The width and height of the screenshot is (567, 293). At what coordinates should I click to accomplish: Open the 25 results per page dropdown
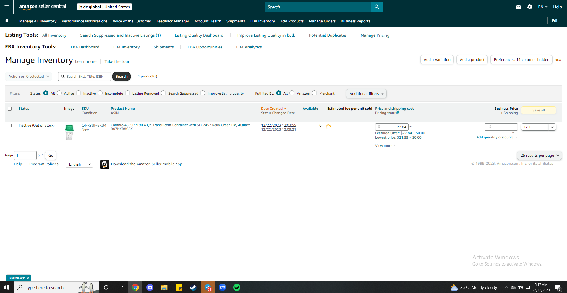click(x=540, y=155)
